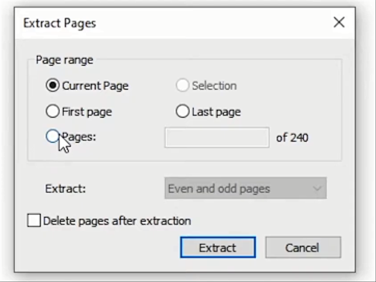Click the chevron arrow of Extract dropdown
Viewport: 376px width, 282px height.
click(317, 189)
